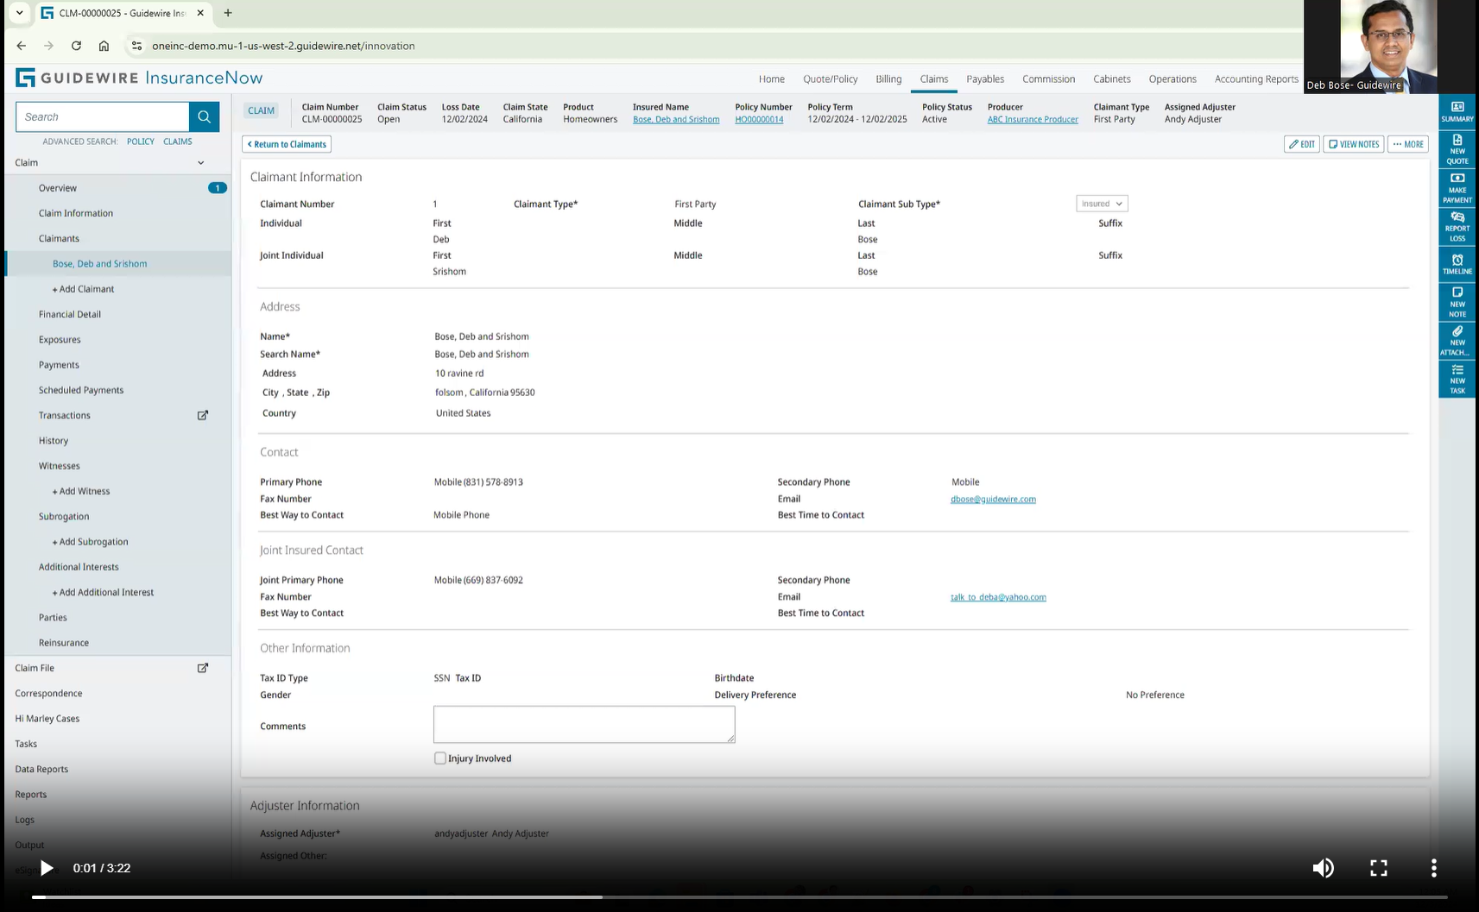Collapse the Claim section chevron
Screen dimensions: 1479x912
click(201, 162)
